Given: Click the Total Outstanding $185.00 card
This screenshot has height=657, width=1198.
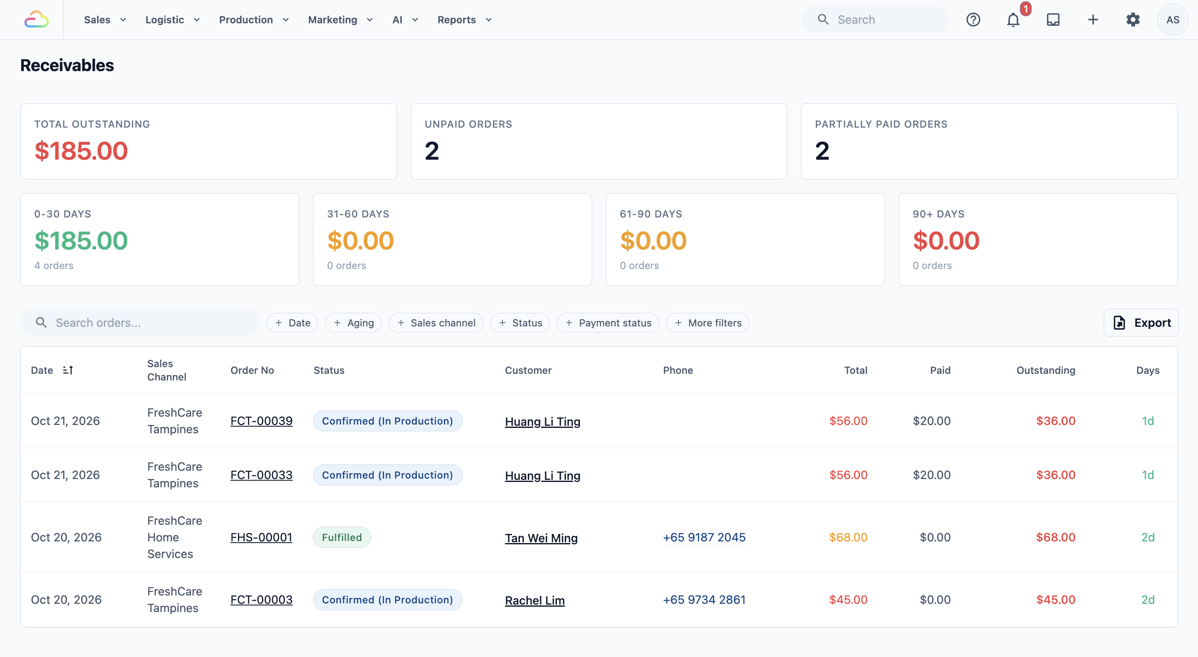Looking at the screenshot, I should 208,141.
